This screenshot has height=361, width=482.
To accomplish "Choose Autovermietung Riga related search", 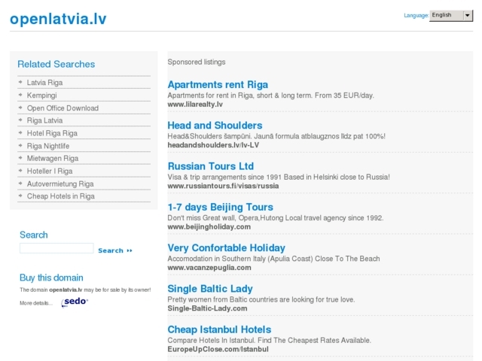I will click(60, 184).
